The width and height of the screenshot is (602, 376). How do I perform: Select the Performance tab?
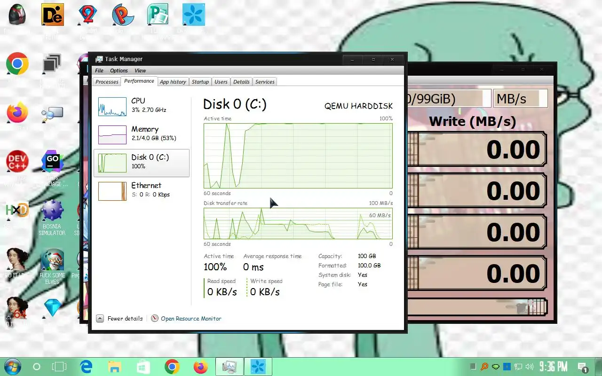139,81
